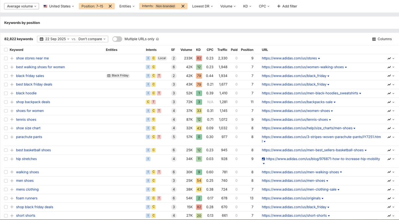Open the Volume filter dropdown
Screen dimensions: 399x220
coord(228,6)
